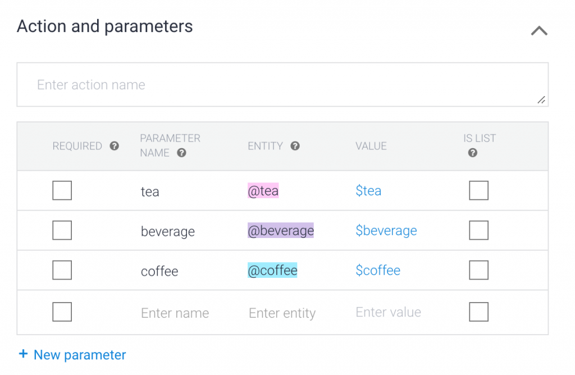
Task: Open the @beverage entity selector
Action: point(281,231)
